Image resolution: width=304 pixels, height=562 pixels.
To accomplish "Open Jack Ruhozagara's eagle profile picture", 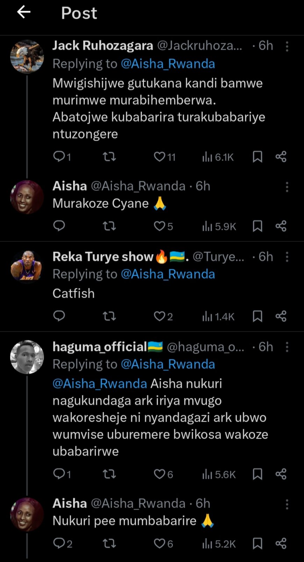I will 27,56.
